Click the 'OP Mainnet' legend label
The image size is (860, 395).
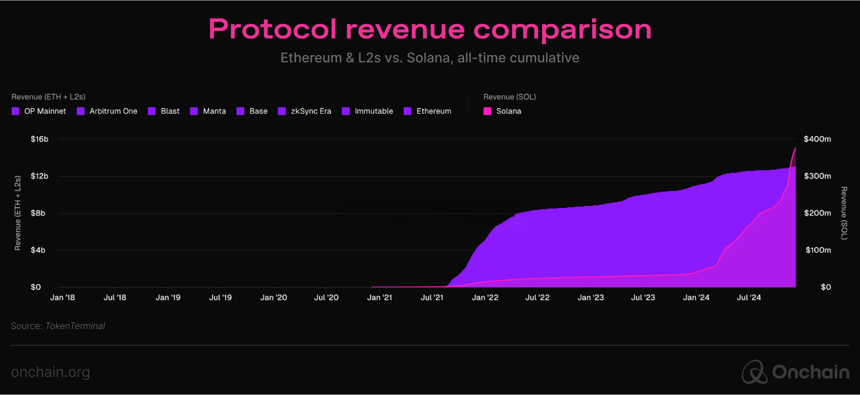pos(45,111)
